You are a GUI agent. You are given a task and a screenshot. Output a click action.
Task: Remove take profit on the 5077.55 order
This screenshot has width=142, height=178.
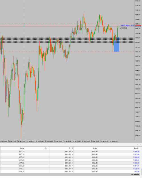coord(72,152)
